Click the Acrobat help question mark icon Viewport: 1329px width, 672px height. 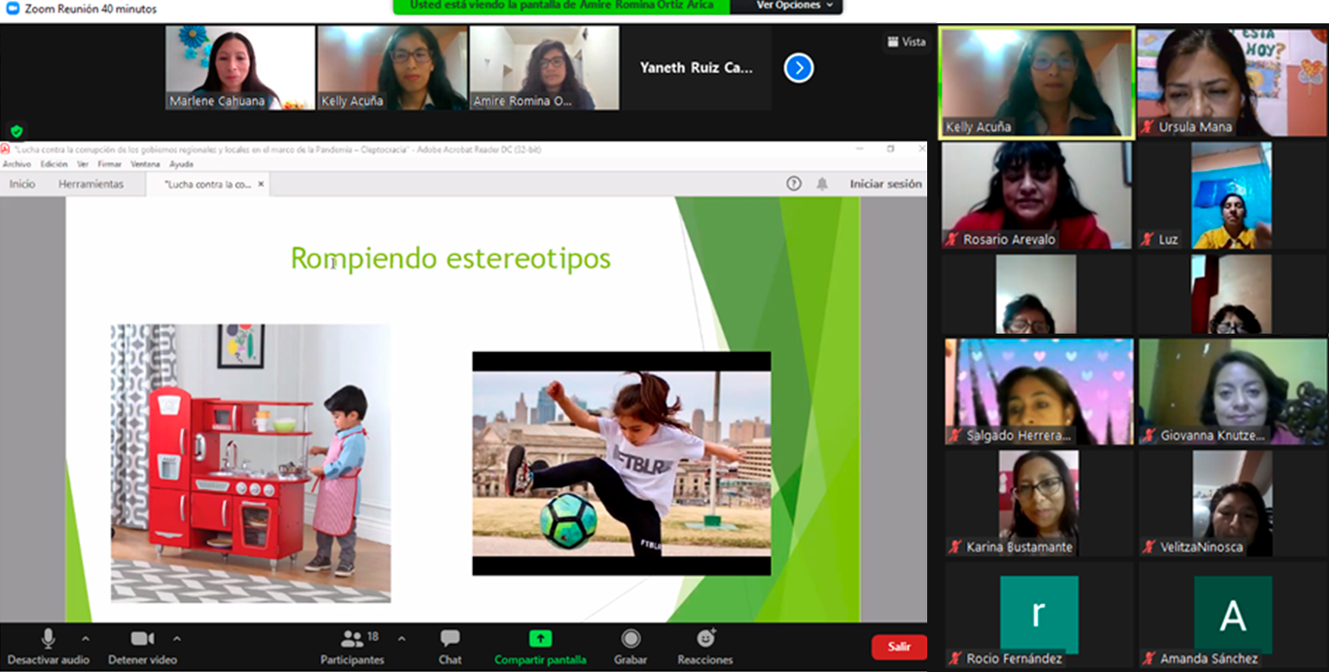794,184
